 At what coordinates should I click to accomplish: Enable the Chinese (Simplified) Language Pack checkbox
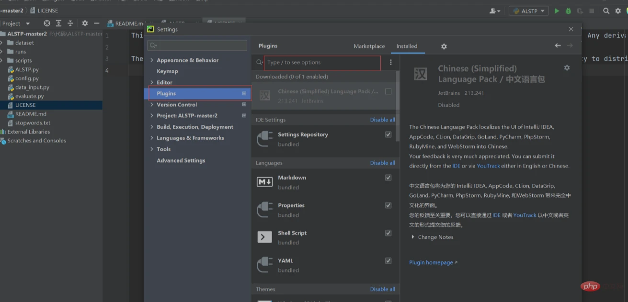[388, 91]
